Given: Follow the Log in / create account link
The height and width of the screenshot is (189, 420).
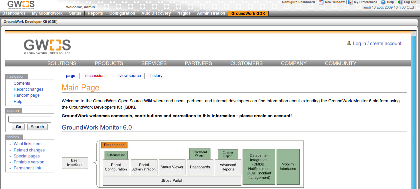Looking at the screenshot, I should click(377, 44).
